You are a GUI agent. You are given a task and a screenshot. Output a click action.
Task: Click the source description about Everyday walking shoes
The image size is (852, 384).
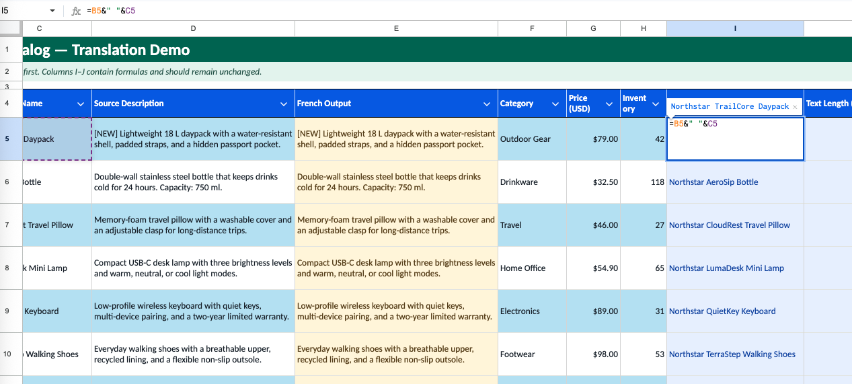point(194,354)
